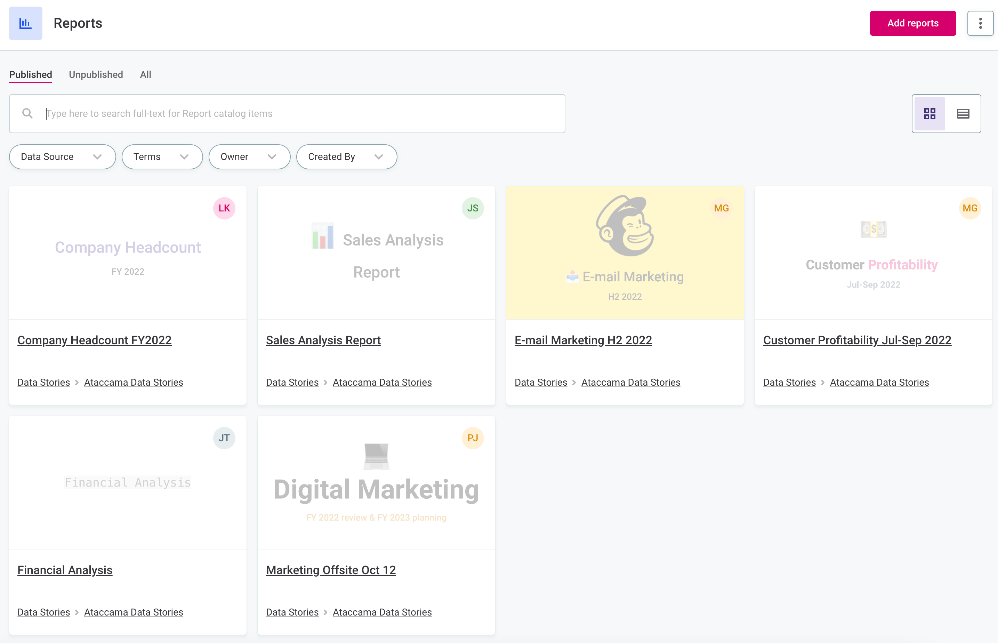Click the Reports bar-chart icon in header
Viewport: 998px width, 643px height.
(25, 23)
